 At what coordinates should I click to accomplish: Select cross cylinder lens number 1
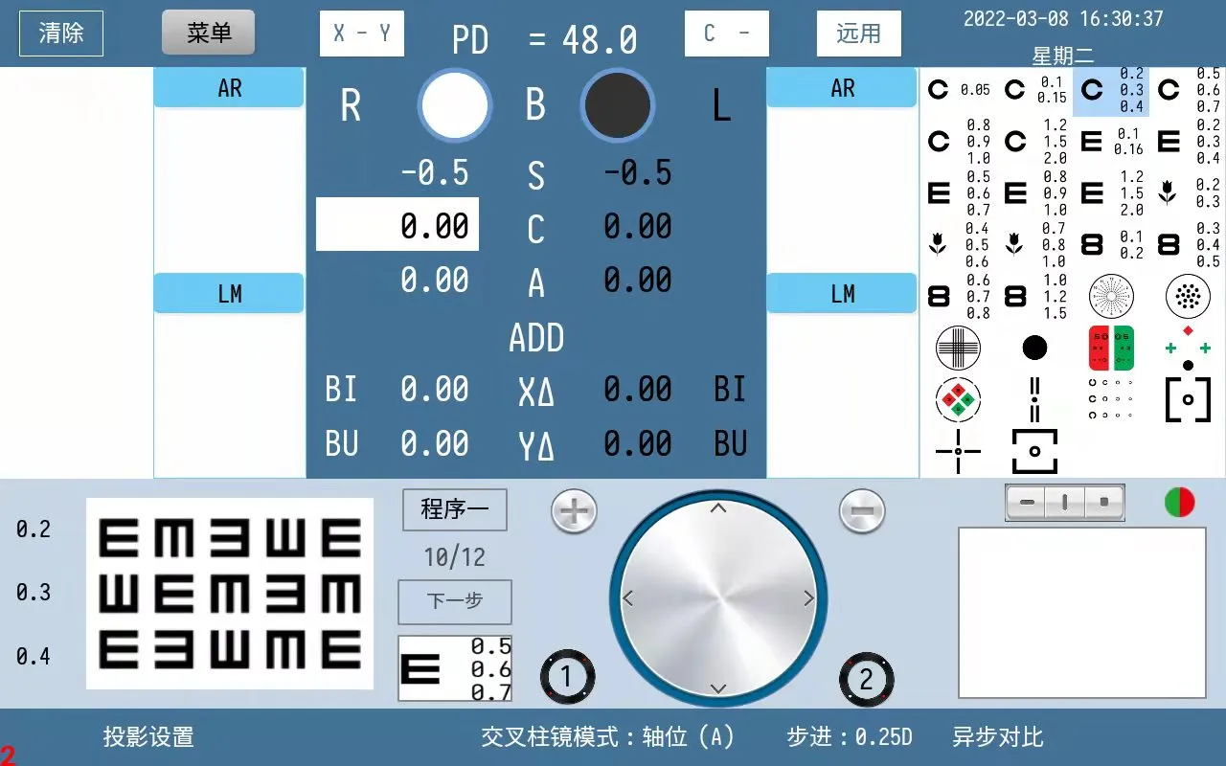[566, 678]
